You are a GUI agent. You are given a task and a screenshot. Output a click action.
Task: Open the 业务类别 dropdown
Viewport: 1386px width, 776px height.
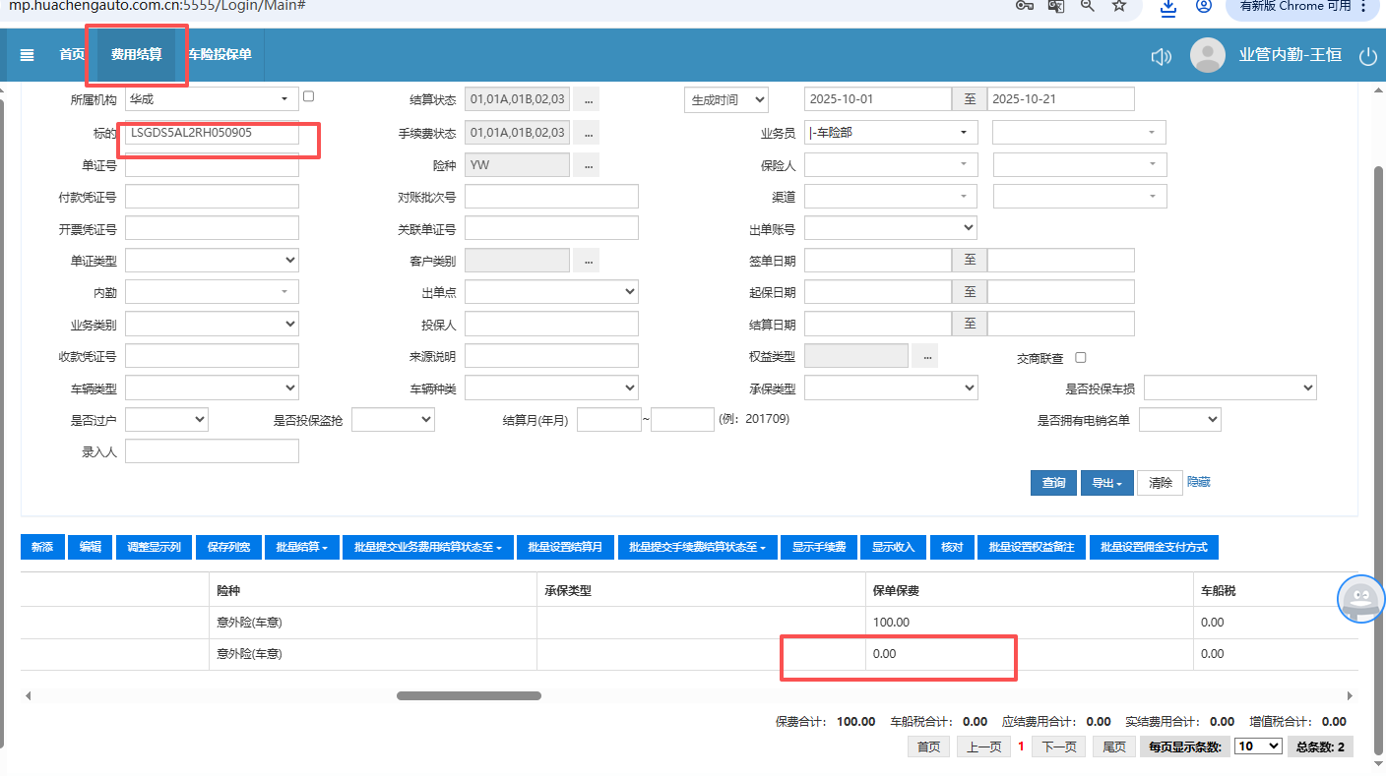point(212,324)
